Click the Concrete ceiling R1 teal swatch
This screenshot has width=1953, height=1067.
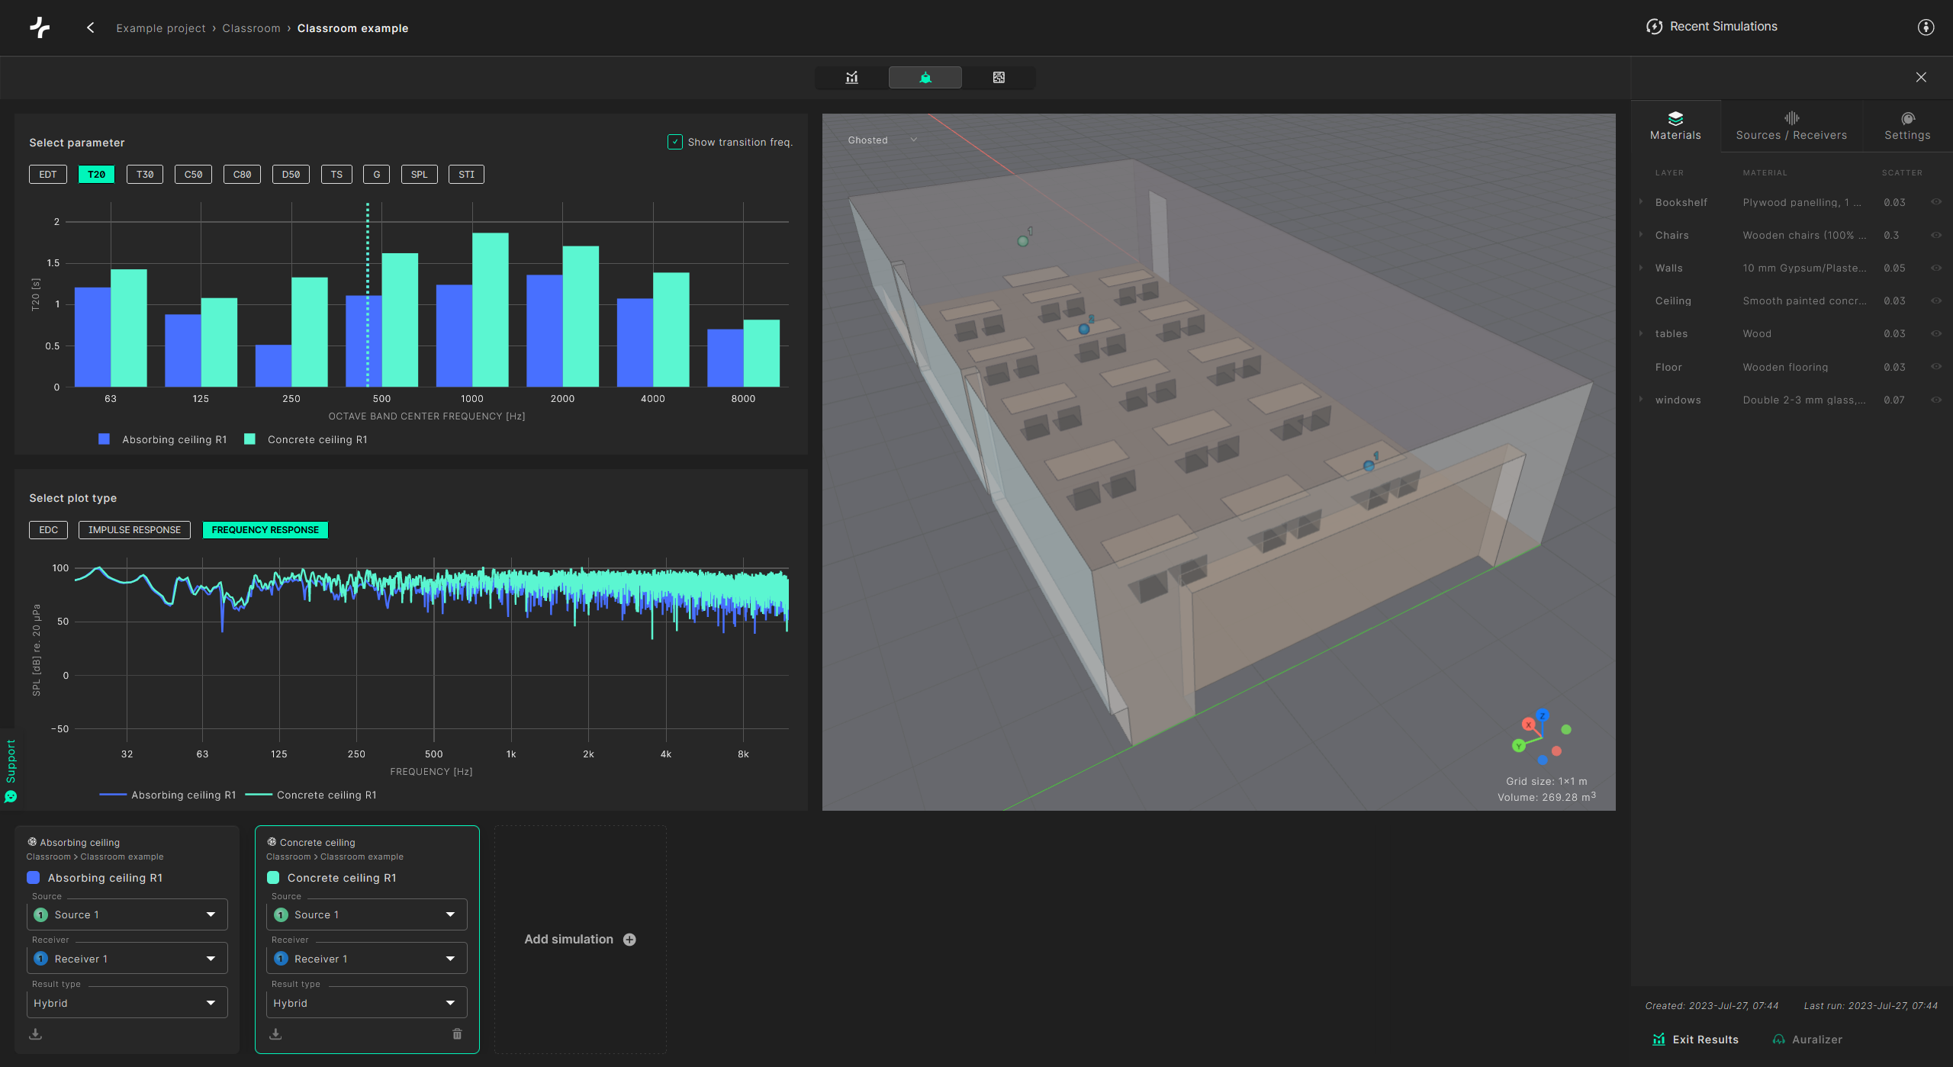(273, 878)
